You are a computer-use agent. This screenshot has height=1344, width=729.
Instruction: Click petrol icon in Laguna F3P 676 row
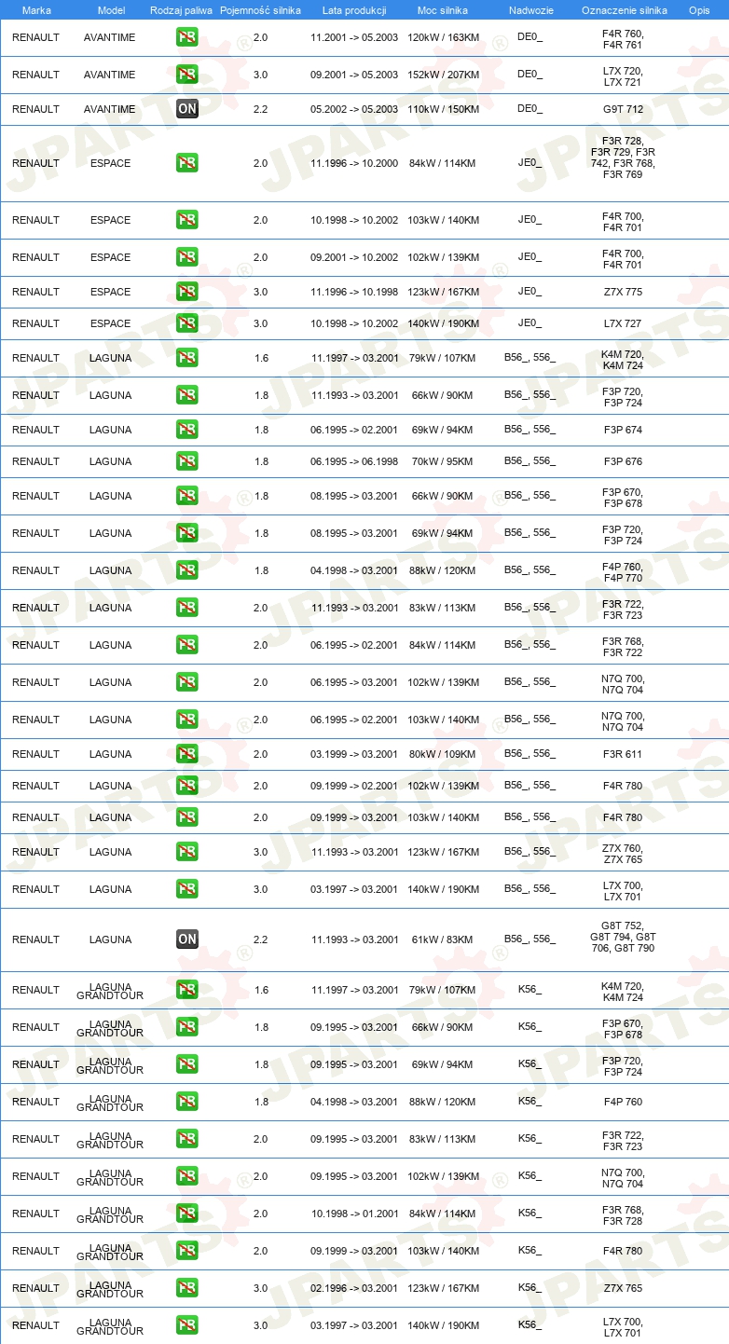pyautogui.click(x=187, y=461)
